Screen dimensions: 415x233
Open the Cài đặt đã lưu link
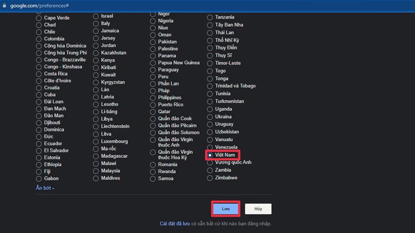pos(175,224)
